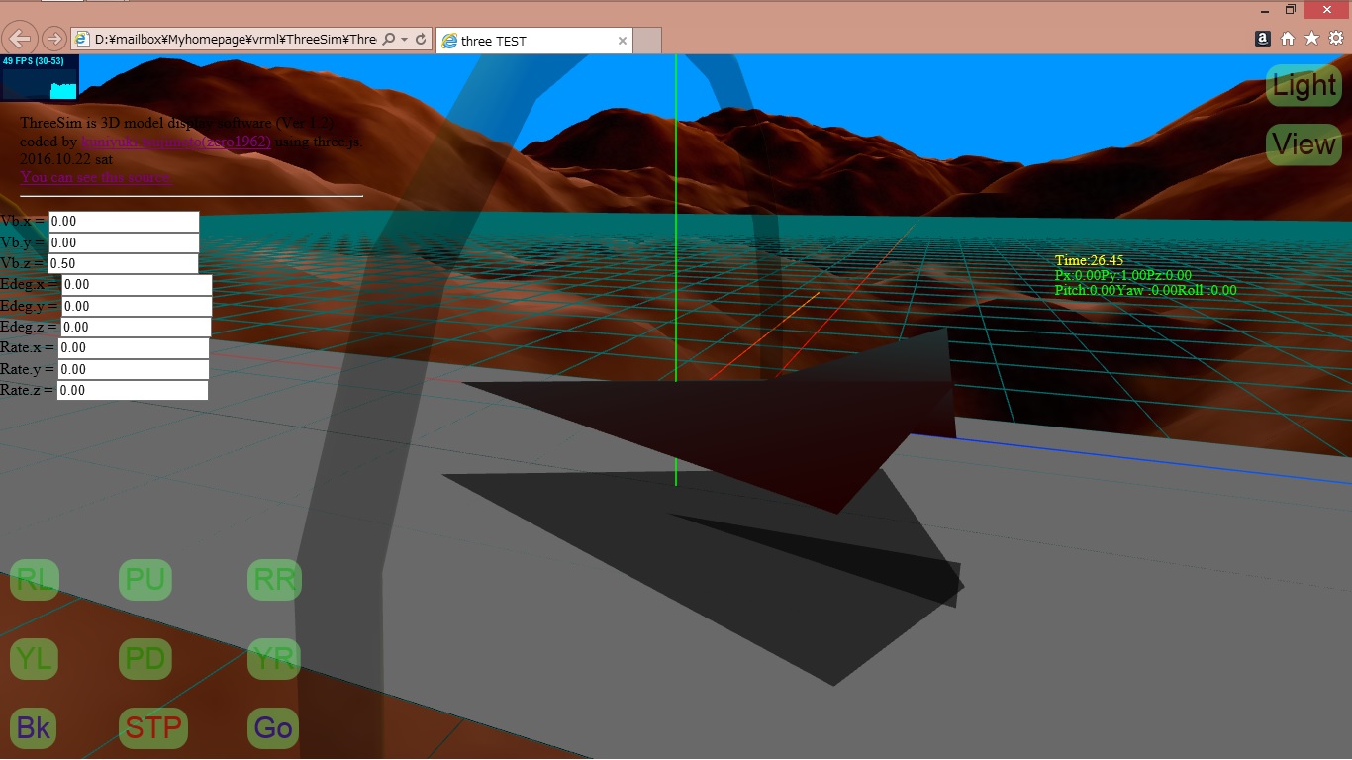1352x760 pixels.
Task: Click the Refresh icon in address bar
Action: pos(421,40)
